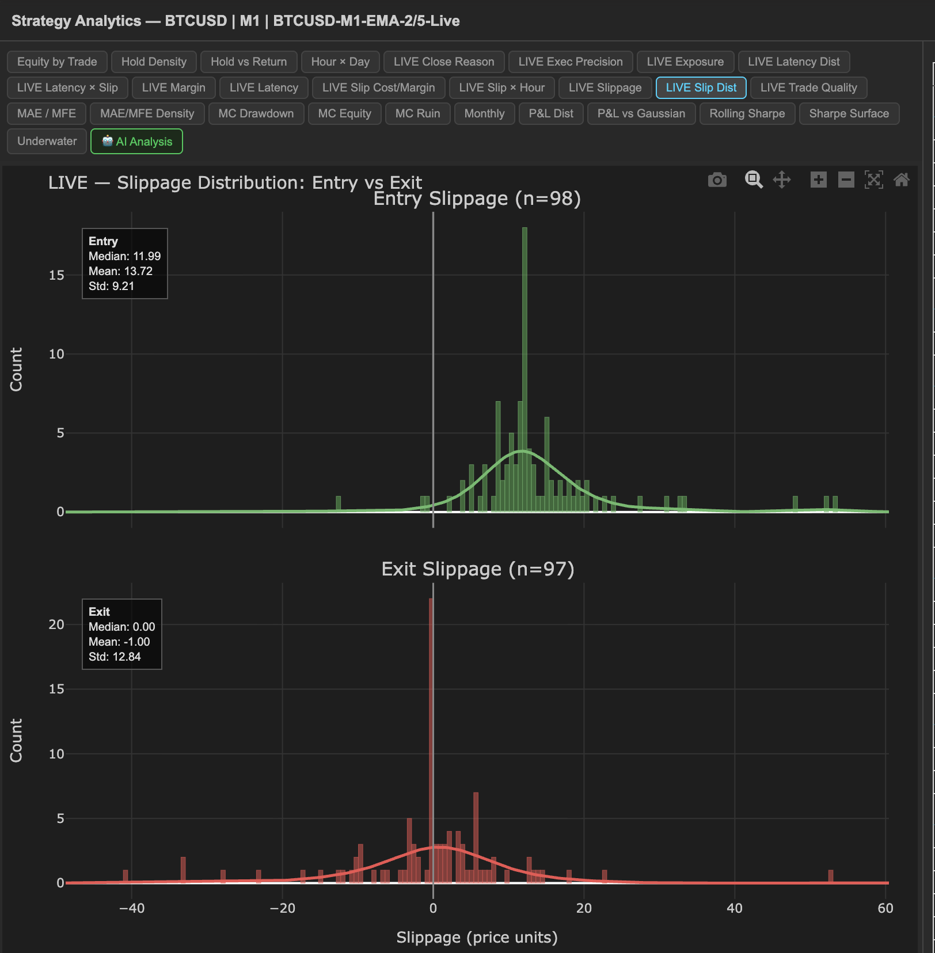Open the MC Drawdown chart
Screen dimensions: 935x953
tap(256, 113)
